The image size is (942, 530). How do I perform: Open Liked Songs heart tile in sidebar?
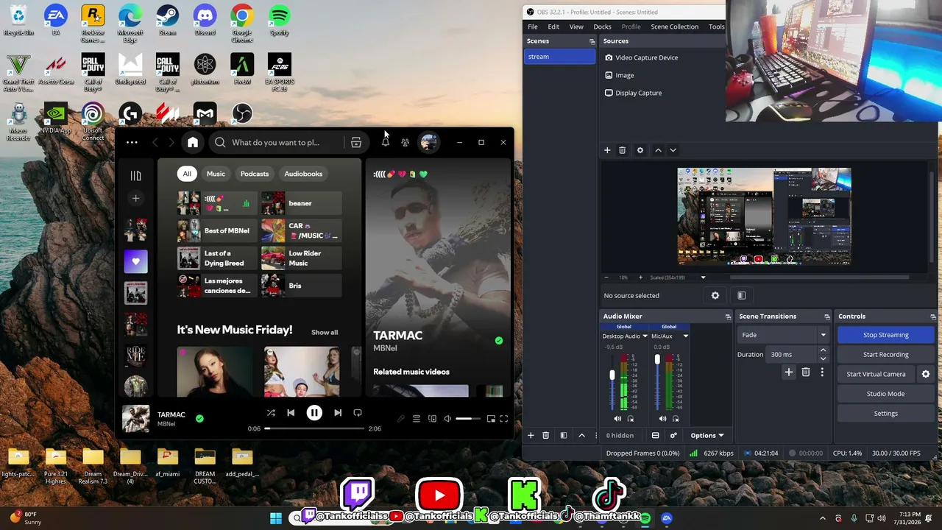[x=135, y=261]
